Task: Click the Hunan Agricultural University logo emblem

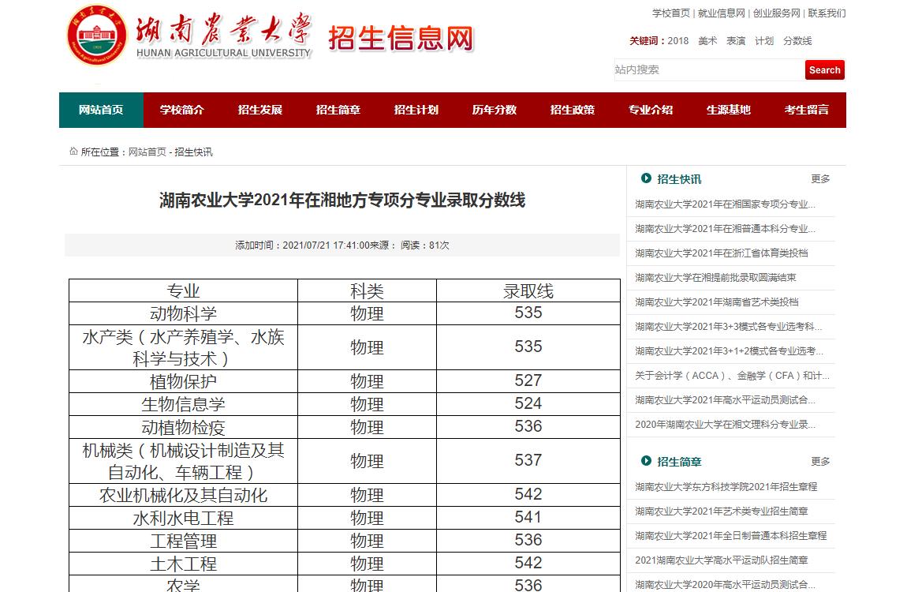Action: click(96, 36)
